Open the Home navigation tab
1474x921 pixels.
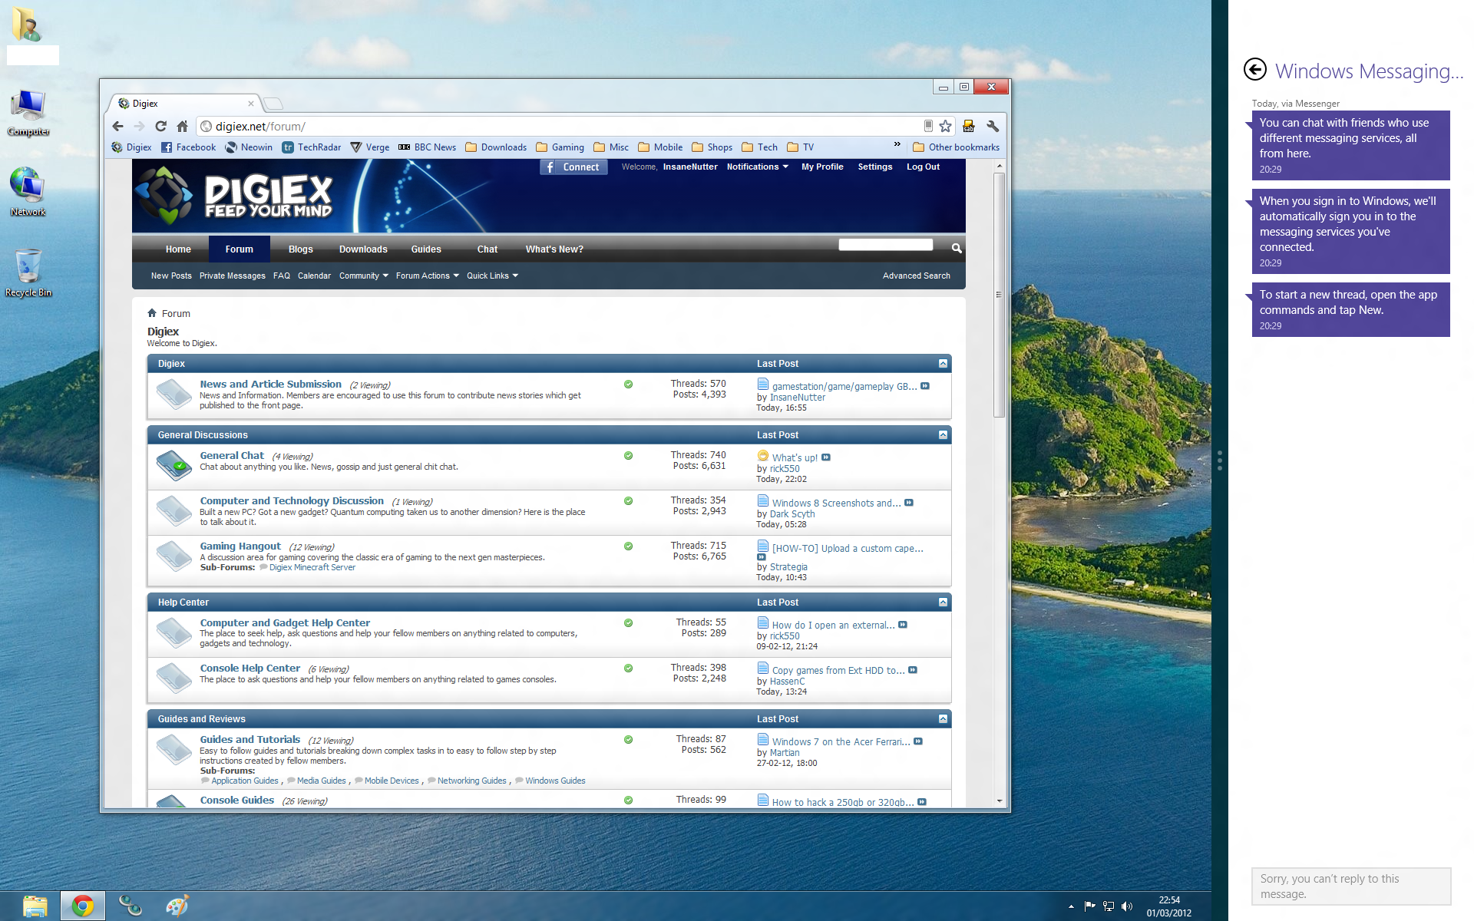178,249
